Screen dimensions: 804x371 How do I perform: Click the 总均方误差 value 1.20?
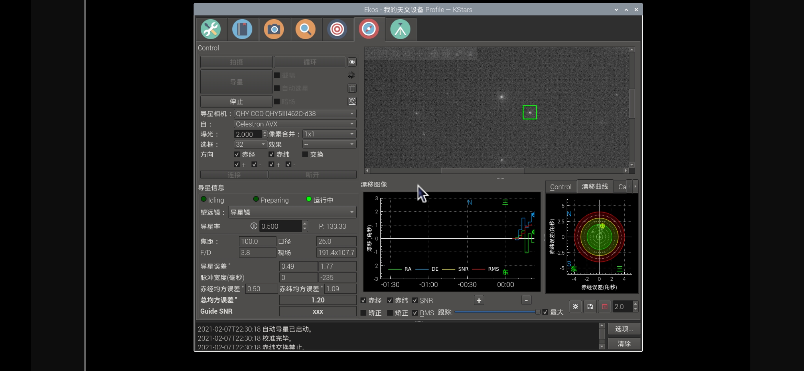(318, 300)
